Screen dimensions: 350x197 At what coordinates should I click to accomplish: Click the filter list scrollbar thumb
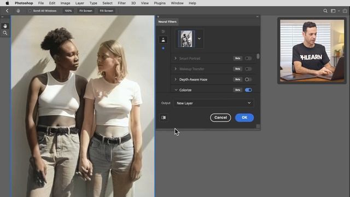(258, 56)
